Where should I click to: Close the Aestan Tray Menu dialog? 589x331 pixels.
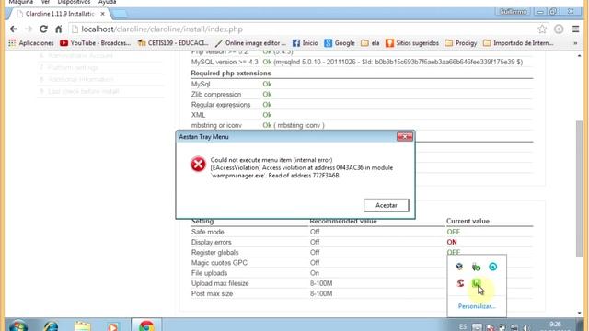pyautogui.click(x=405, y=137)
